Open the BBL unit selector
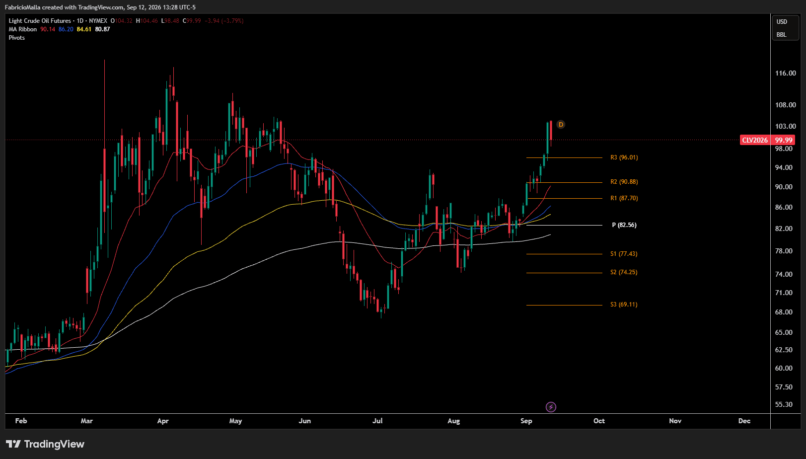The height and width of the screenshot is (459, 806). tap(782, 35)
